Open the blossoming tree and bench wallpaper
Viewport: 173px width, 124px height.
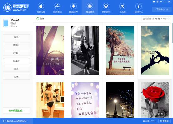coord(120,50)
